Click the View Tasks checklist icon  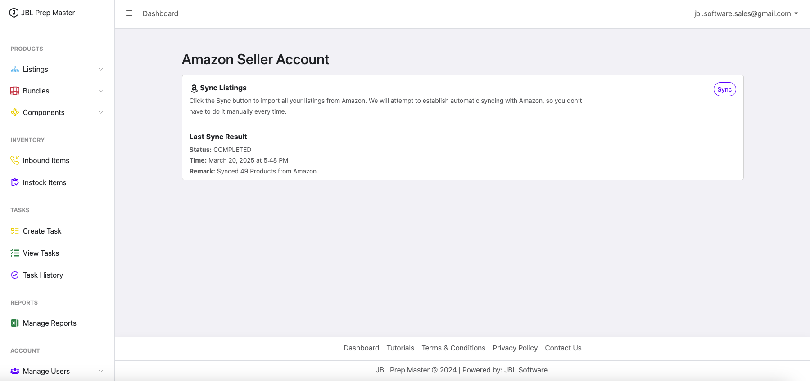(15, 253)
